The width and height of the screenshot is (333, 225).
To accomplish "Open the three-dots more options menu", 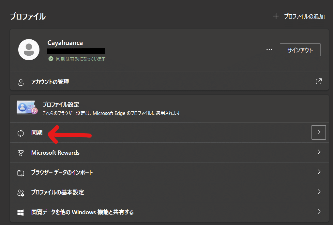I will click(x=269, y=49).
